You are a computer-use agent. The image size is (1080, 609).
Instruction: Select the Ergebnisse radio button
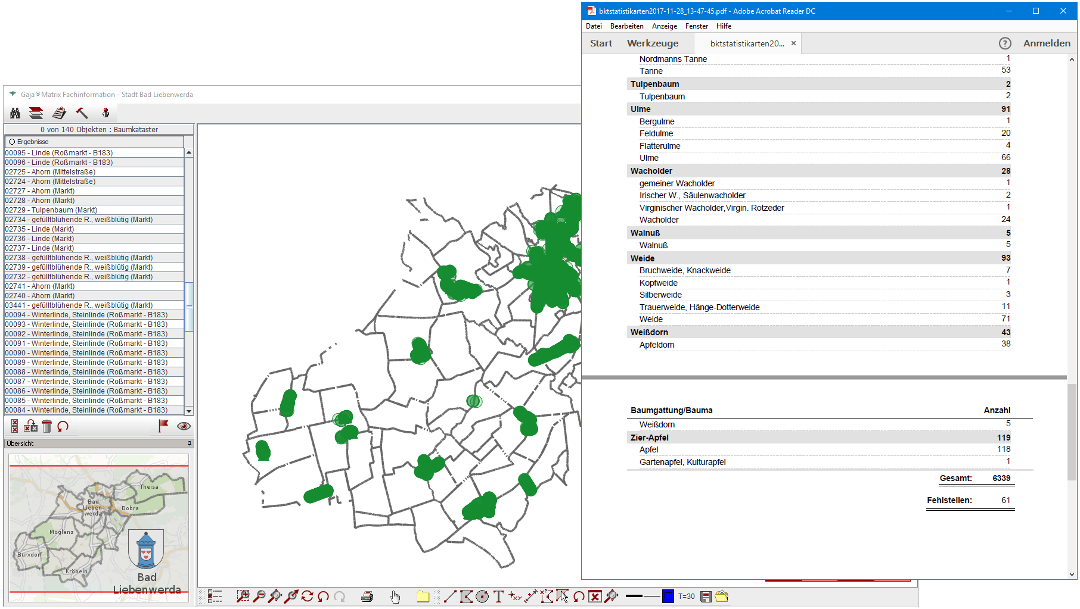pos(12,142)
